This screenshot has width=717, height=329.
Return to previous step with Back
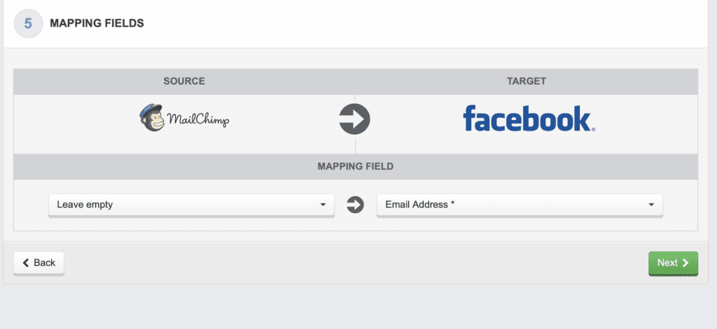coord(39,263)
